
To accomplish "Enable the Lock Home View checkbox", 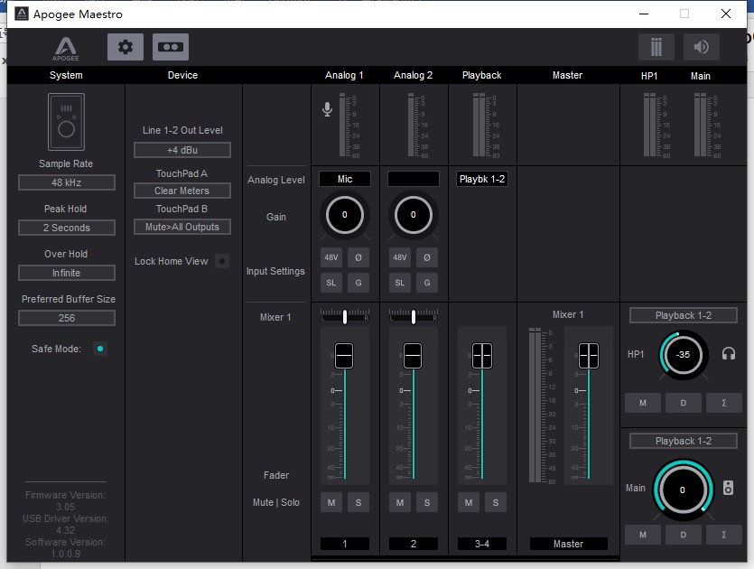I will (x=222, y=261).
